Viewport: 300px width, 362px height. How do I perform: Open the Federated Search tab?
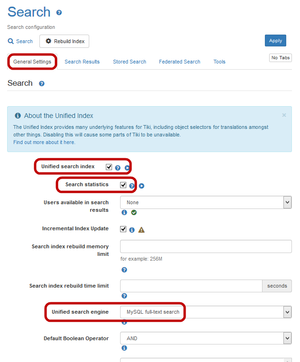[179, 62]
